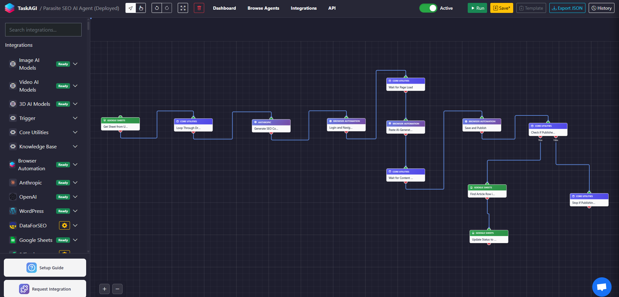The width and height of the screenshot is (619, 297).
Task: Click the fit-to-screen expand icon
Action: (183, 8)
